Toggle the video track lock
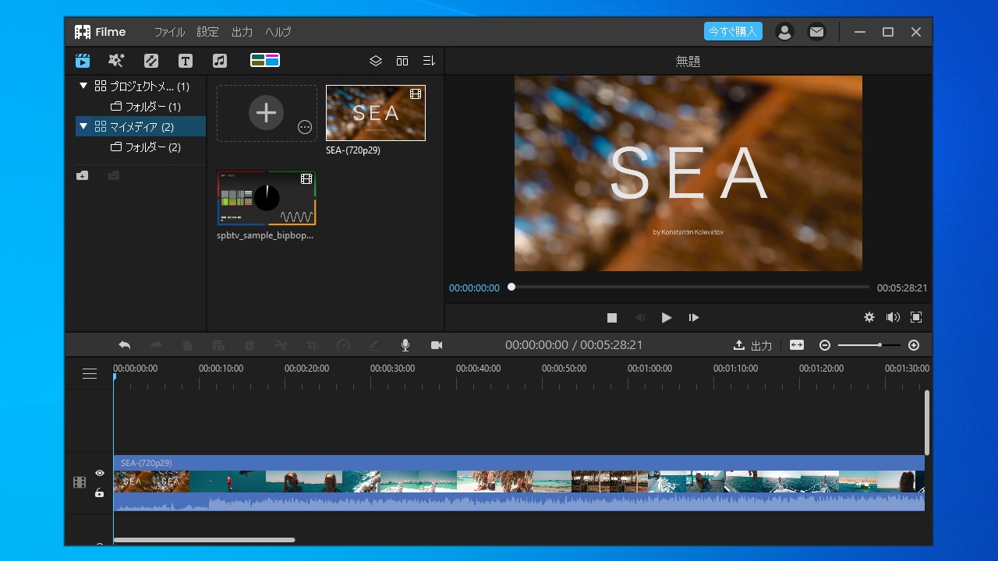This screenshot has width=998, height=561. coord(100,492)
